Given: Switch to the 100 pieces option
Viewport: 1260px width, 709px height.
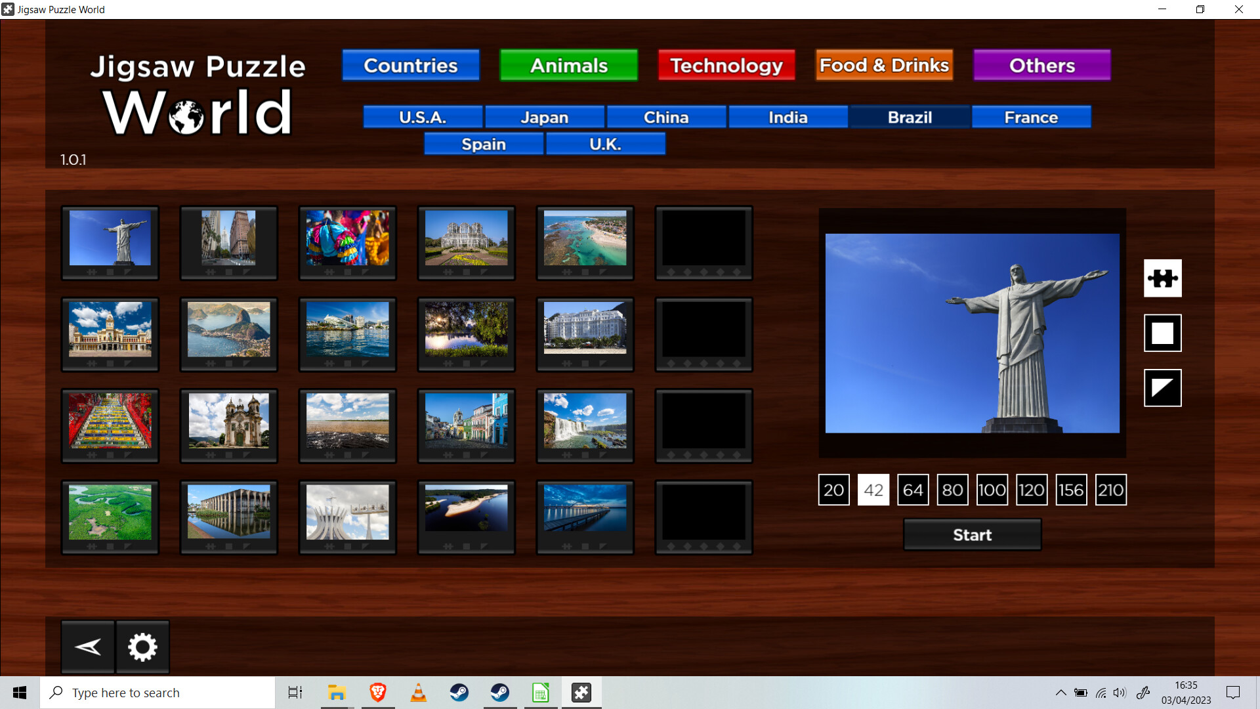Looking at the screenshot, I should pyautogui.click(x=992, y=489).
